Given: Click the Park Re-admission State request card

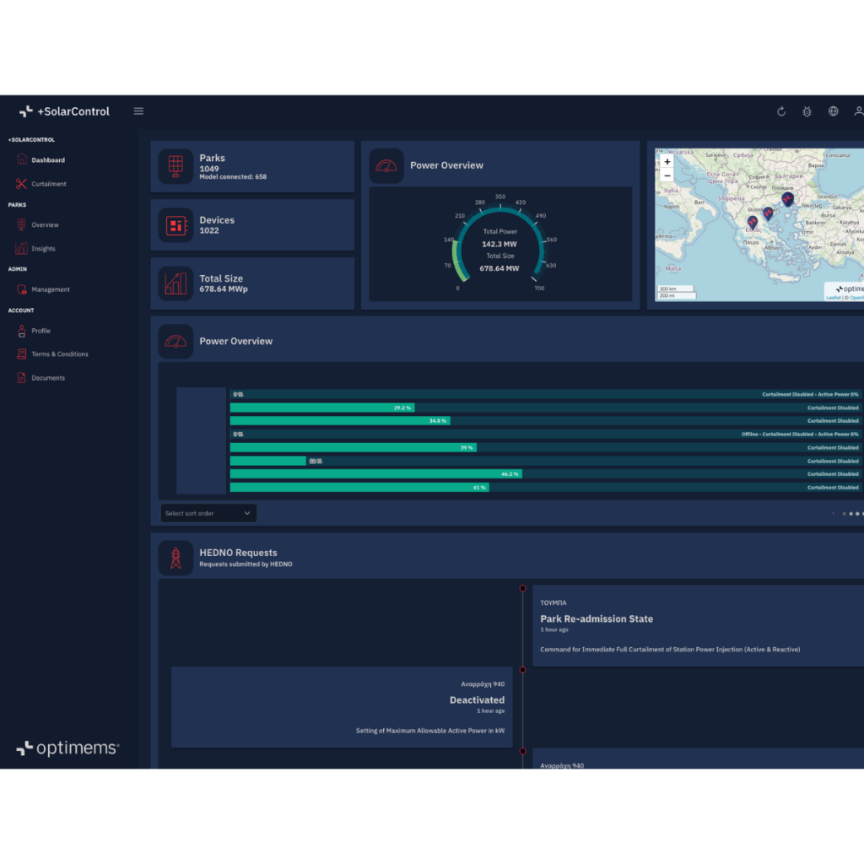Looking at the screenshot, I should (697, 625).
